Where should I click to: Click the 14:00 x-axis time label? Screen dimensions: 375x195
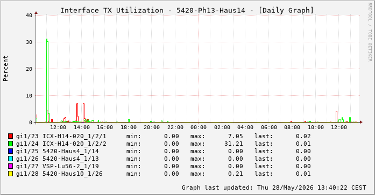pyautogui.click(x=82, y=127)
